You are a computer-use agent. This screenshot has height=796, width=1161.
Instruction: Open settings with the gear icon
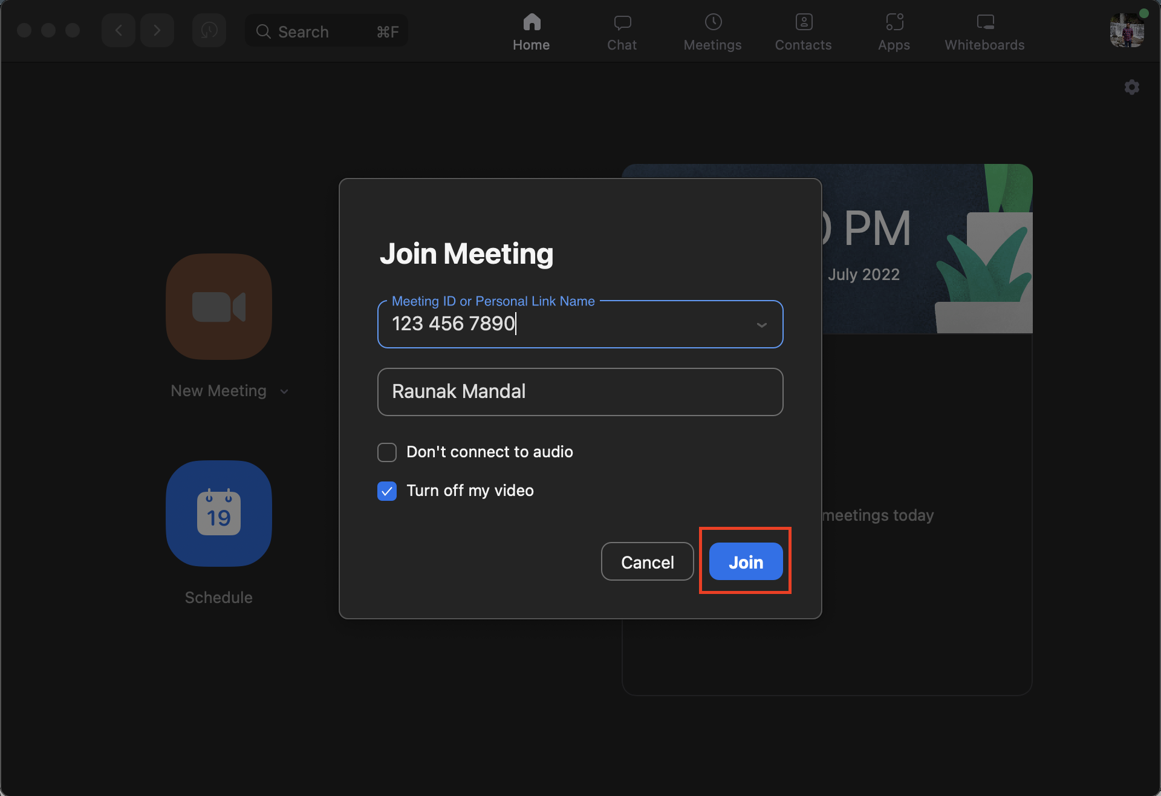click(1131, 88)
